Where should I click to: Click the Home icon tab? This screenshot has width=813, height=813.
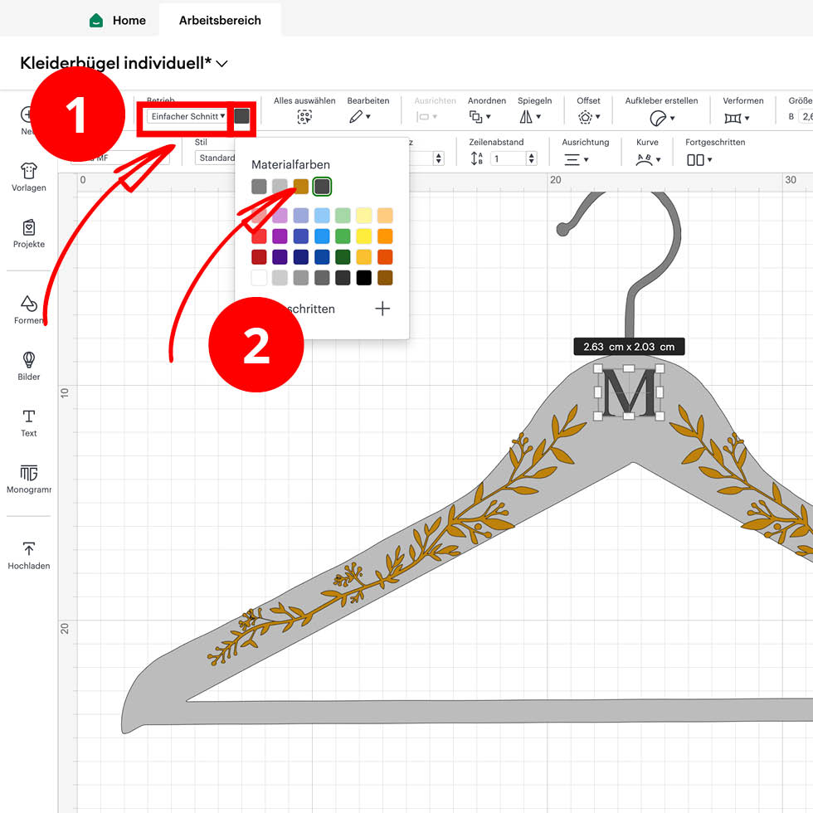pyautogui.click(x=118, y=20)
